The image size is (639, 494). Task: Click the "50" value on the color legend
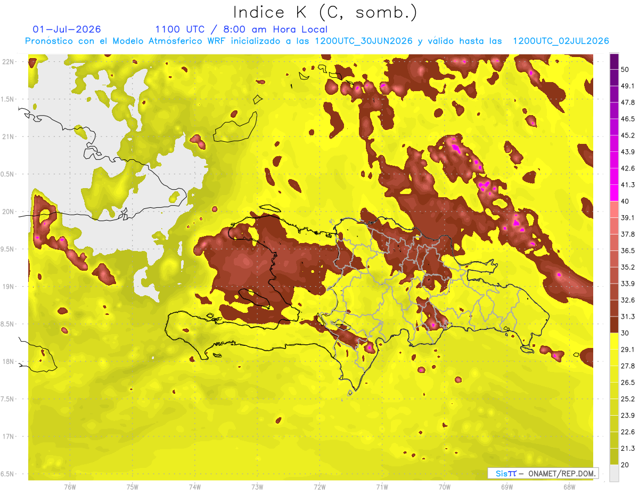coord(625,69)
